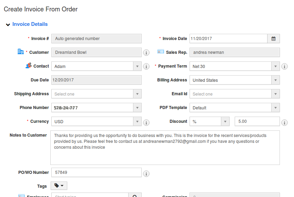Click the Shipping Address Select one box
The image size is (294, 197).
[x=92, y=94]
